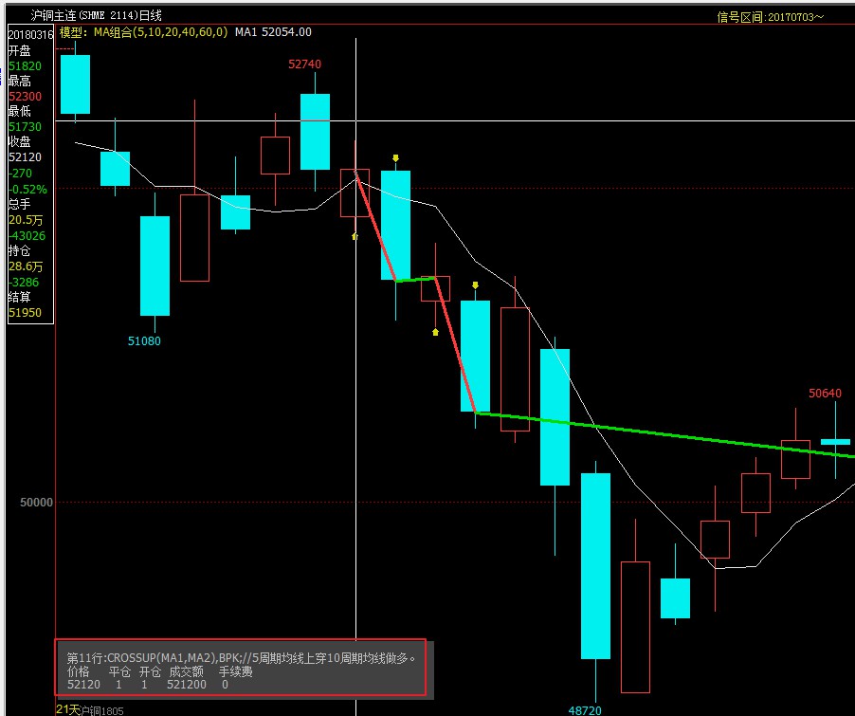The width and height of the screenshot is (855, 716).
Task: Click the model name MA组合(5,10,20,40,60,0)
Action: [160, 32]
